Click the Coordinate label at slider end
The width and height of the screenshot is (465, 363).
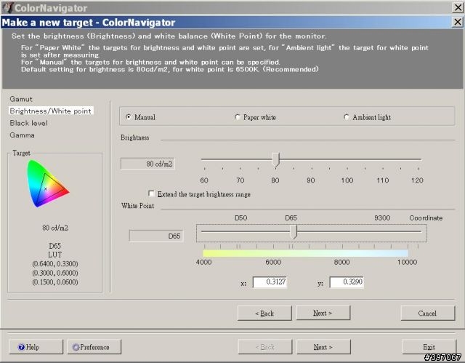point(426,218)
